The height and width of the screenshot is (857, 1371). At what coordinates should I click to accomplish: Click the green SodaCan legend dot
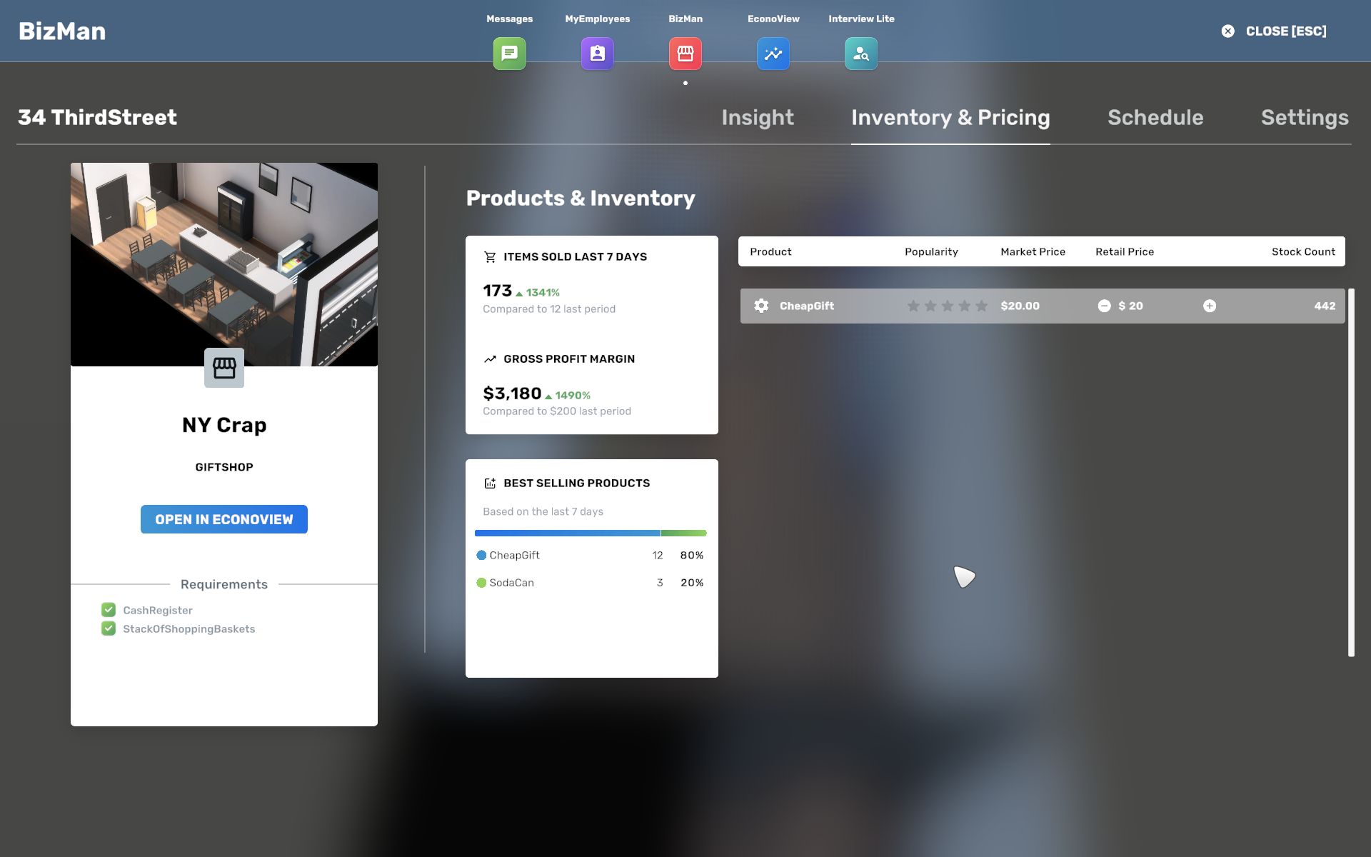[481, 583]
